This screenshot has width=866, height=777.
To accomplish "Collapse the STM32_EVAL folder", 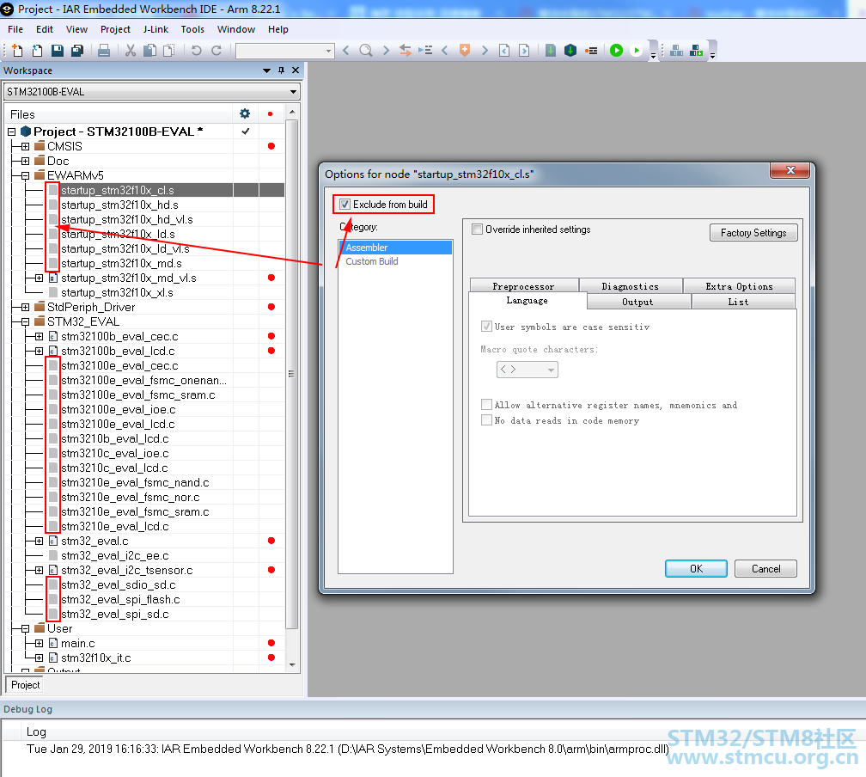I will (x=25, y=321).
